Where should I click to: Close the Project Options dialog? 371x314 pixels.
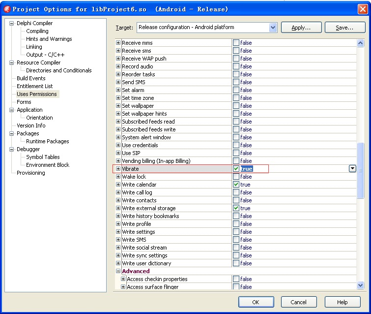(363, 9)
